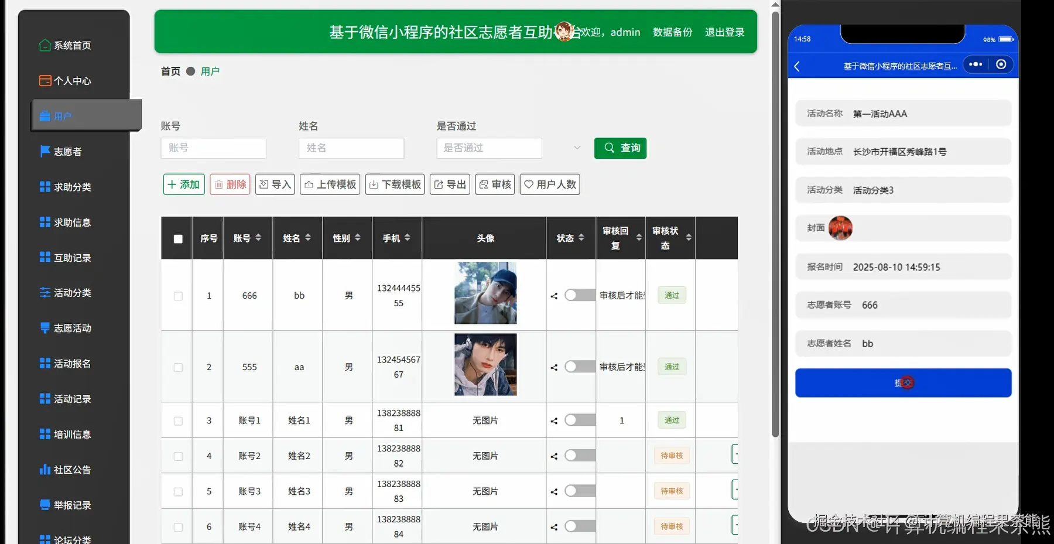Click the 首页 breadcrumb link
The image size is (1054, 544).
pyautogui.click(x=170, y=71)
